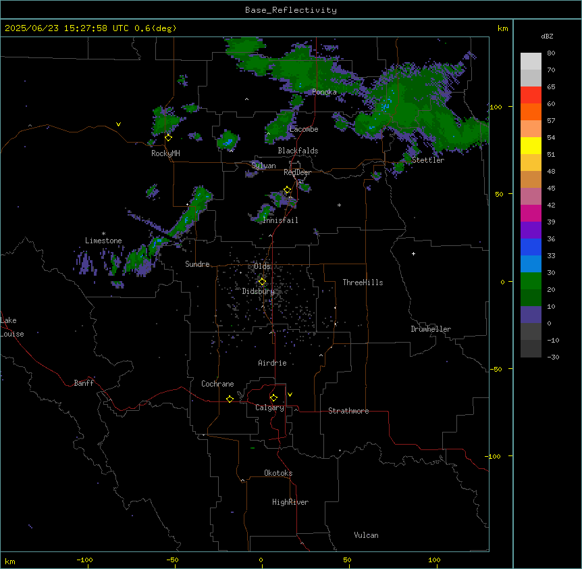Click the dBZ legend heading
582x569 pixels.
[x=547, y=36]
